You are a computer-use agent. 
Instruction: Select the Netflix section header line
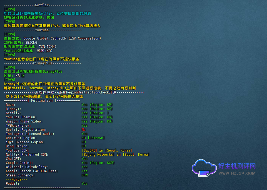point(43,5)
